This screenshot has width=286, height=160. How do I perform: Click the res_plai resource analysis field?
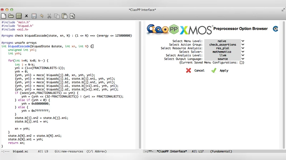[222, 48]
